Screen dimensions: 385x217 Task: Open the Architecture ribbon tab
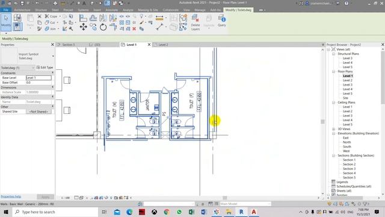pyautogui.click(x=22, y=10)
